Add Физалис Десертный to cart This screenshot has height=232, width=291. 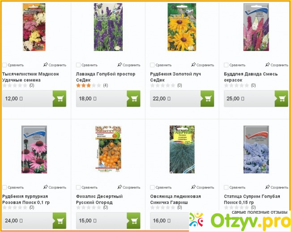point(133,220)
